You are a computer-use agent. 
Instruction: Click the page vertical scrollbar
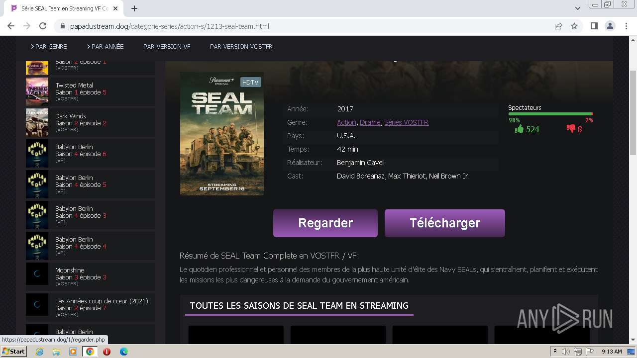[633, 113]
